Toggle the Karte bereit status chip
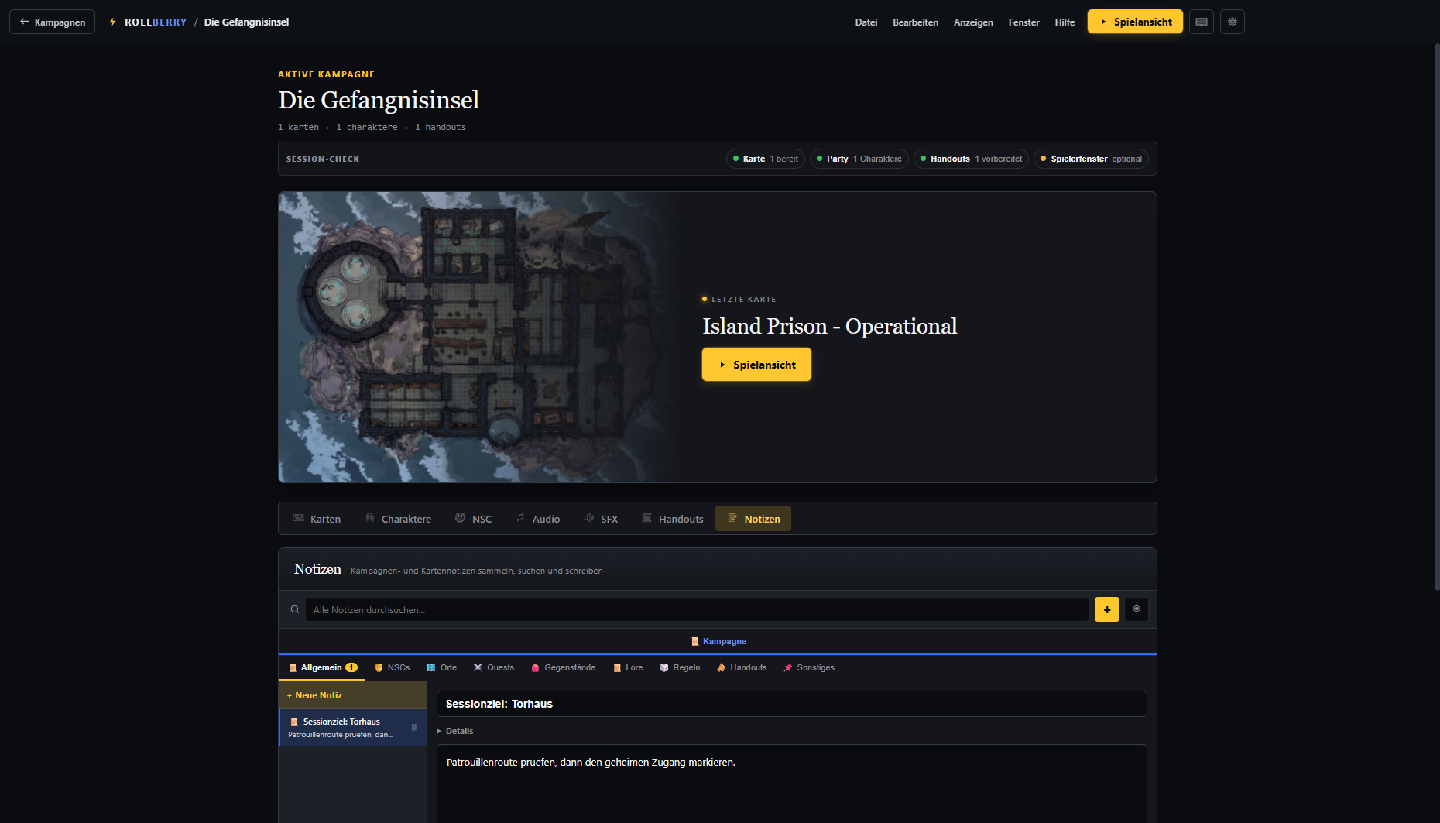Screen dimensions: 1440x823 pos(766,159)
